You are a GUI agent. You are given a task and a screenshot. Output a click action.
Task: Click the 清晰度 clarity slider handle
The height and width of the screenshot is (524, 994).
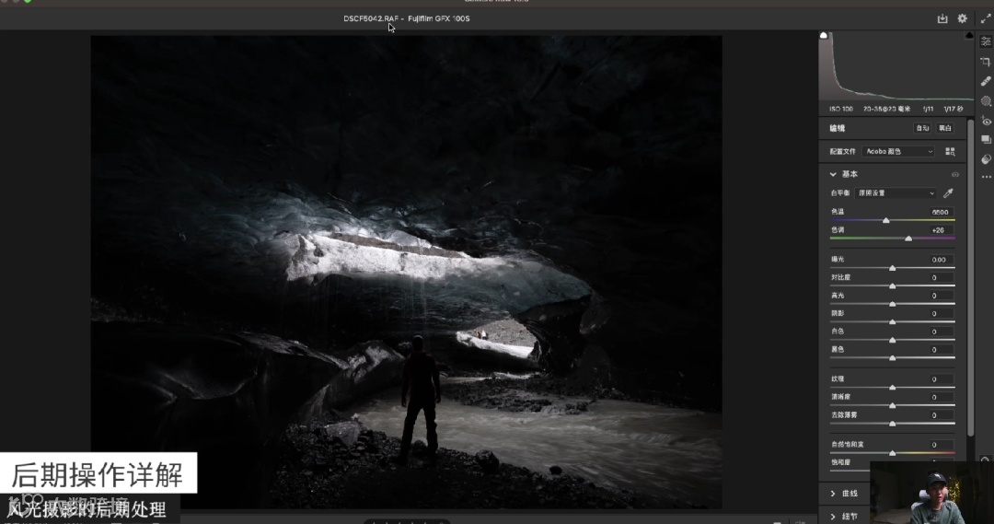click(893, 405)
